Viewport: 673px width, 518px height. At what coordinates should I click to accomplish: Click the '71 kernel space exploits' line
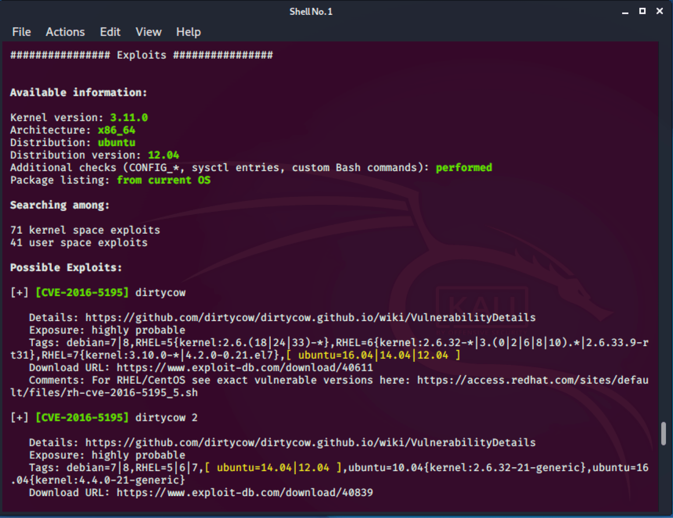tap(85, 230)
